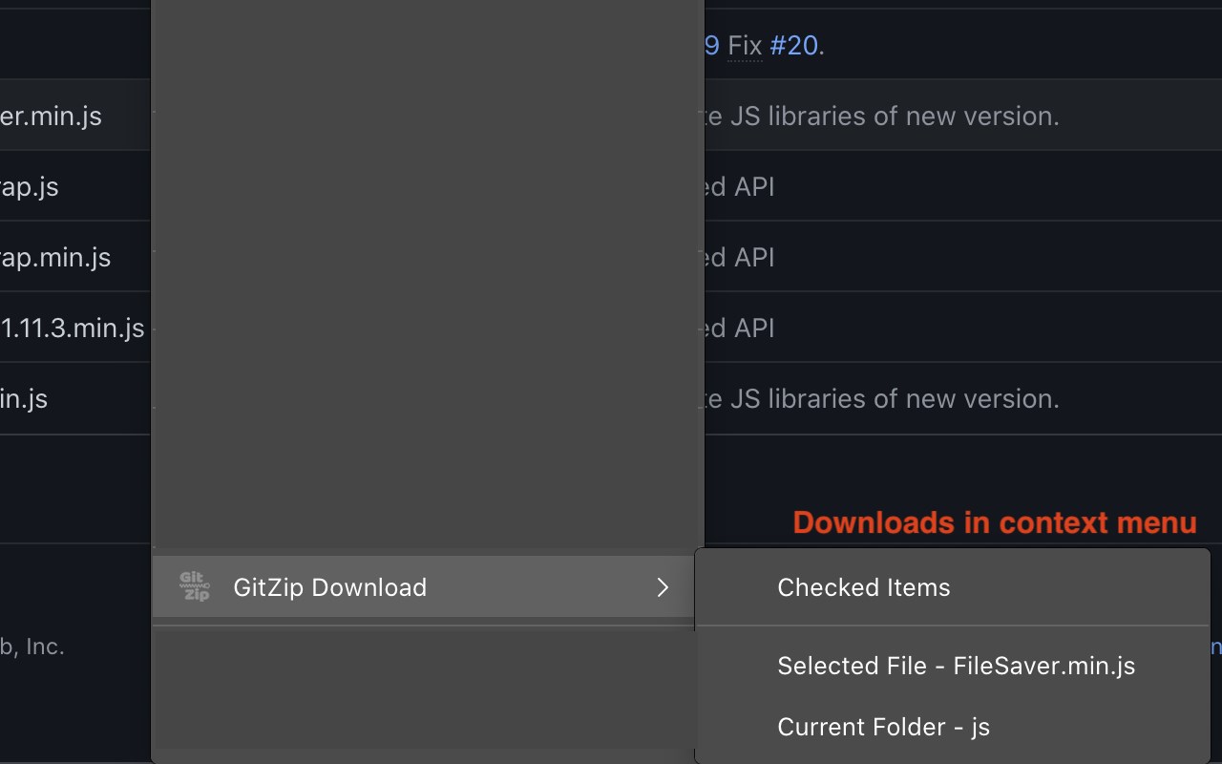Image resolution: width=1222 pixels, height=764 pixels.
Task: Choose Checked Items in the submenu
Action: pyautogui.click(x=863, y=587)
